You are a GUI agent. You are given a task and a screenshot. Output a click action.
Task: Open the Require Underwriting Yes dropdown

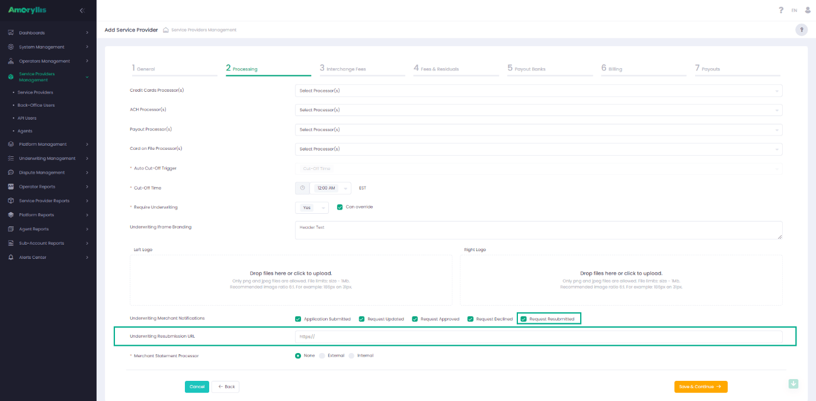[x=312, y=208]
